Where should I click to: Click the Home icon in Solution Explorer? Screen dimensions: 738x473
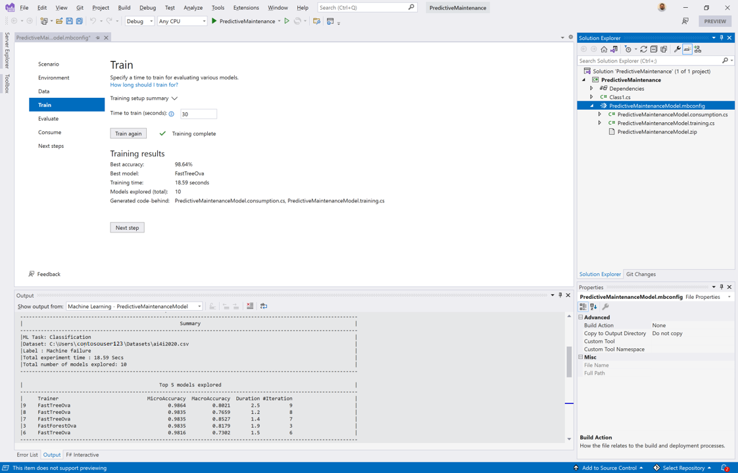click(x=604, y=49)
